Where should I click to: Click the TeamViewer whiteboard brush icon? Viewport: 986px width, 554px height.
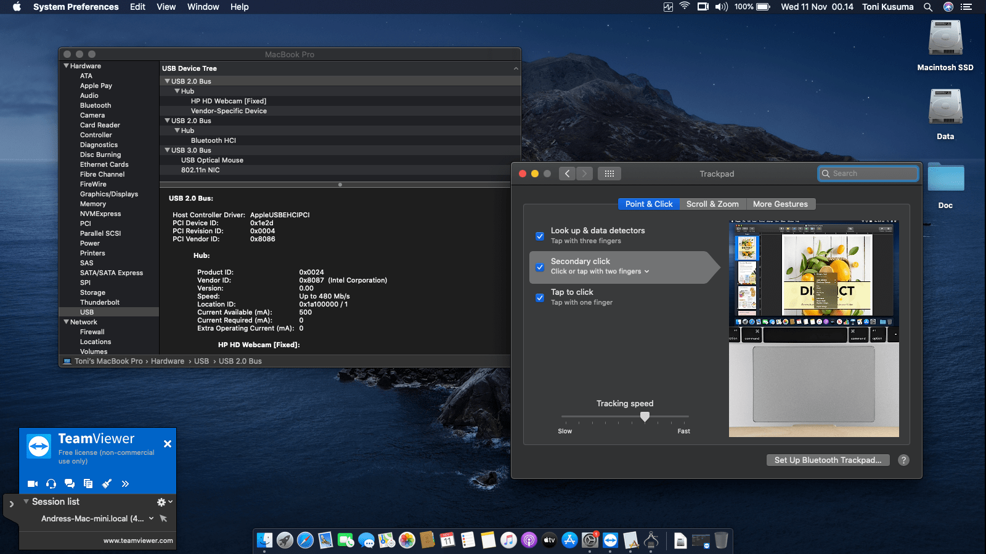coord(107,484)
